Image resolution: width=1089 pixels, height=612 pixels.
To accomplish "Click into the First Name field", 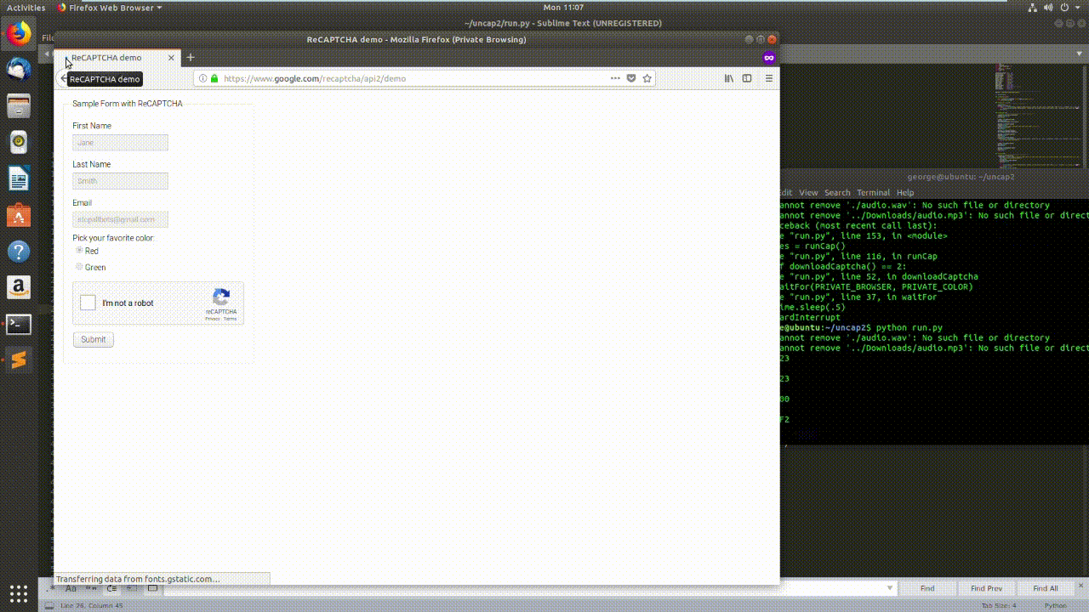I will coord(120,143).
